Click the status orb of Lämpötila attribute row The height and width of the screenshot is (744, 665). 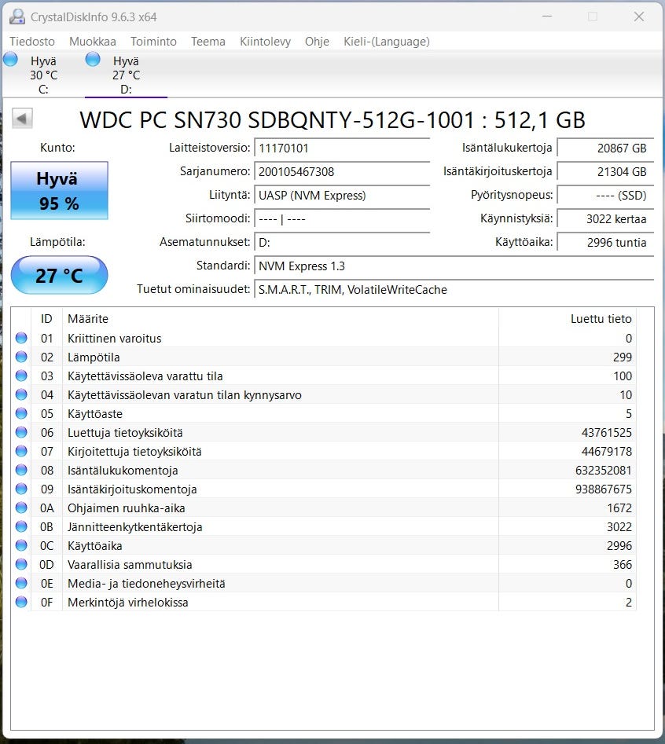coord(21,357)
